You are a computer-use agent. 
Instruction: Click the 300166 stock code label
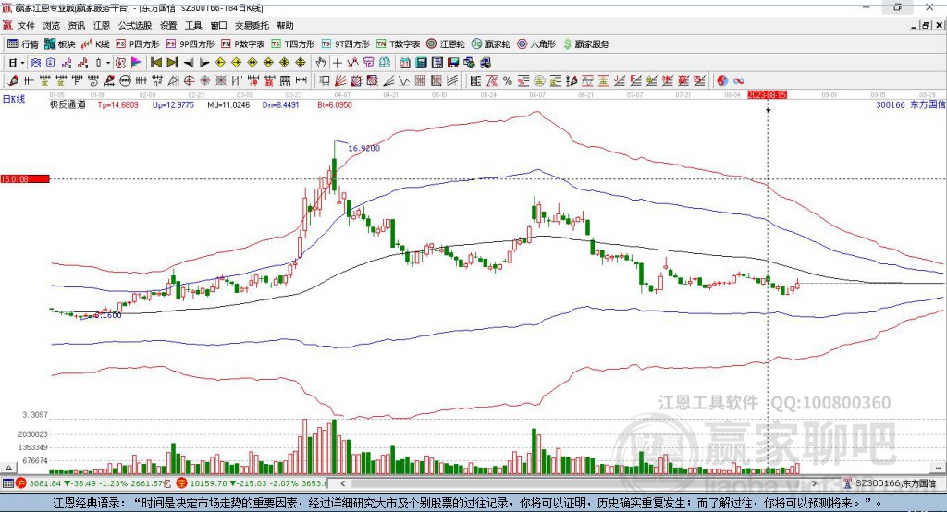(891, 104)
